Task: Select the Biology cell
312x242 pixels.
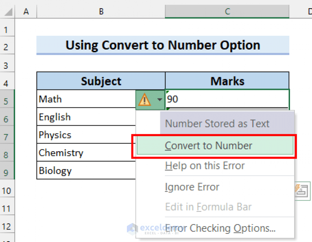Action: pyautogui.click(x=86, y=170)
